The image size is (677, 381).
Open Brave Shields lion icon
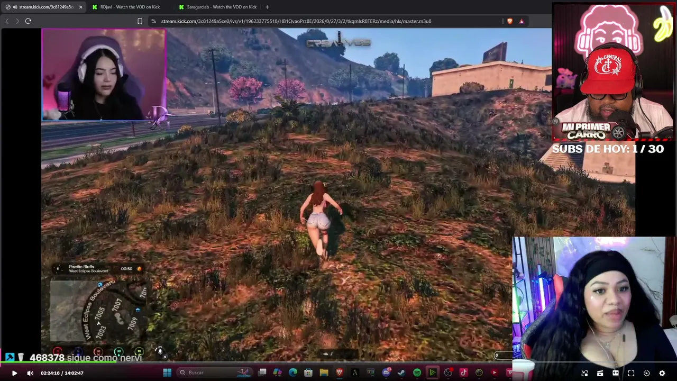[x=510, y=21]
